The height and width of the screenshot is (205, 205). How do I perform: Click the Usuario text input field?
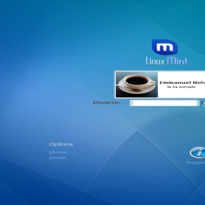(x=165, y=103)
